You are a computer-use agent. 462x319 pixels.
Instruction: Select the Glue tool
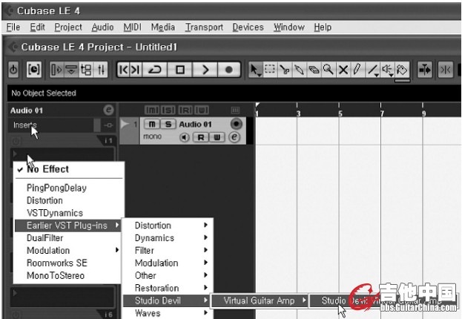(299, 70)
